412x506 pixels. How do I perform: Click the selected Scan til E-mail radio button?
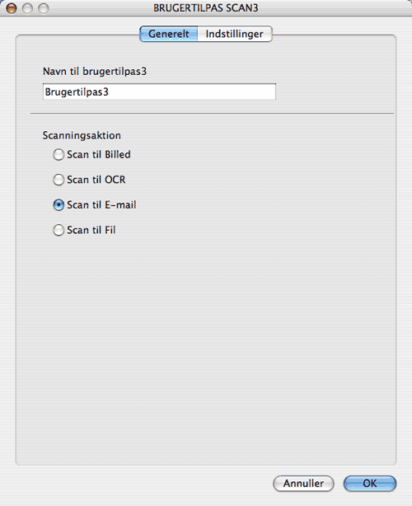coord(59,205)
